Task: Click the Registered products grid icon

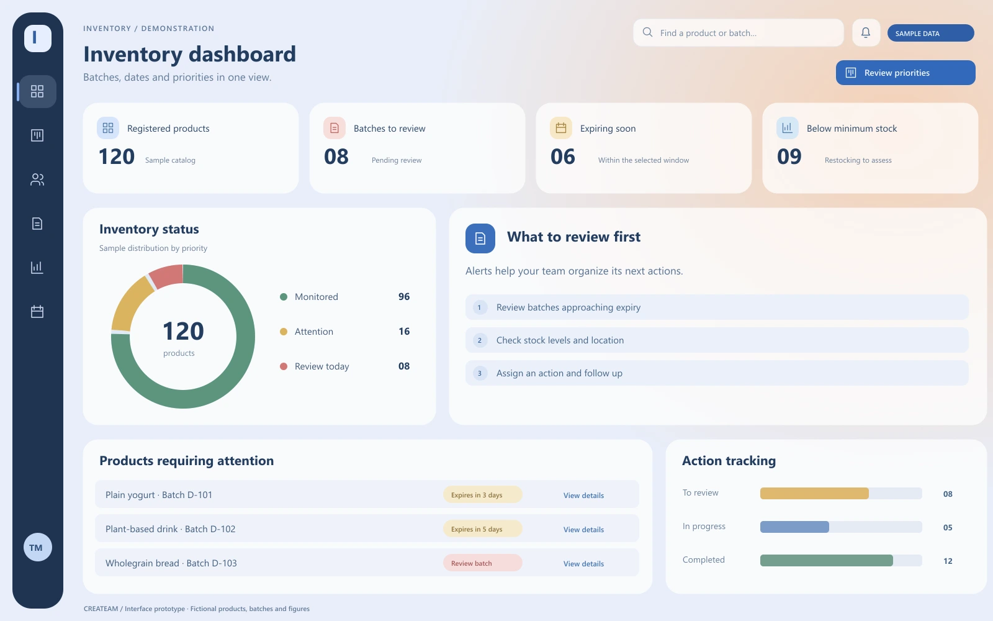Action: pyautogui.click(x=108, y=128)
